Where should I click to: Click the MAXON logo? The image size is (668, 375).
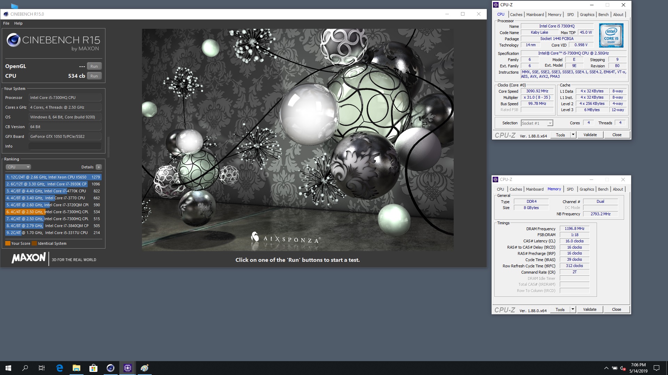pos(29,258)
